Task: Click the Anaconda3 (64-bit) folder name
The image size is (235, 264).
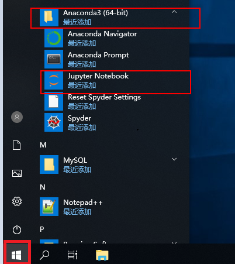Action: 95,13
